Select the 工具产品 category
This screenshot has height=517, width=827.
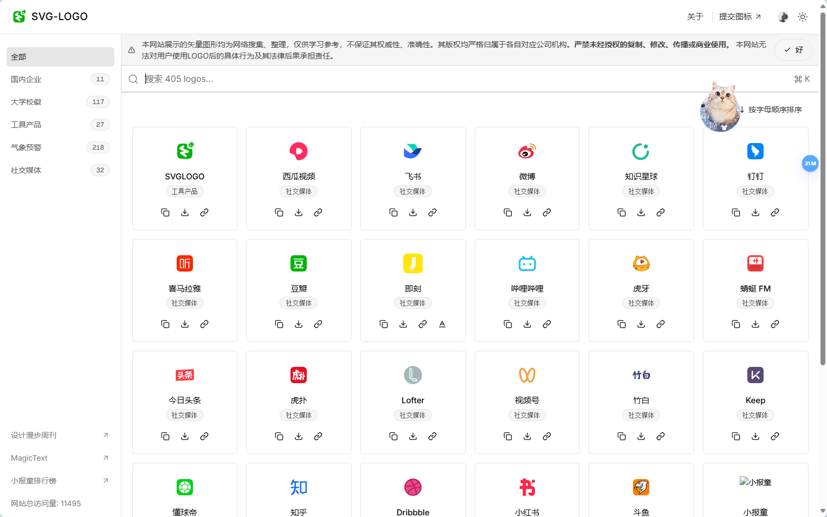(60, 125)
